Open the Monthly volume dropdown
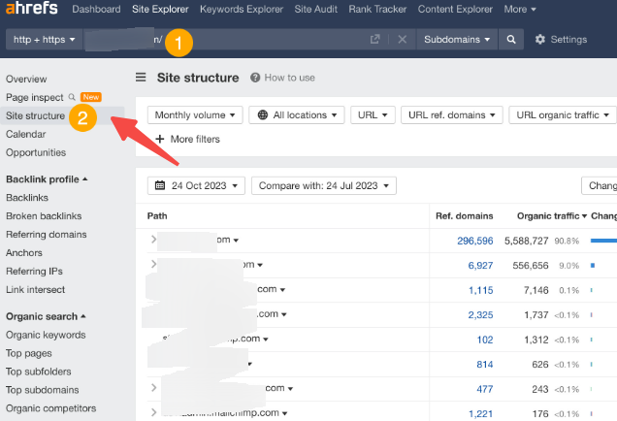This screenshot has height=421, width=617. [195, 114]
